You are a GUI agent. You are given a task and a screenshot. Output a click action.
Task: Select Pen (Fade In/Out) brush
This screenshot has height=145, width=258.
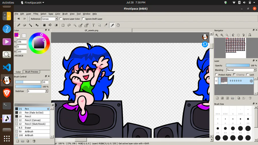(32, 113)
